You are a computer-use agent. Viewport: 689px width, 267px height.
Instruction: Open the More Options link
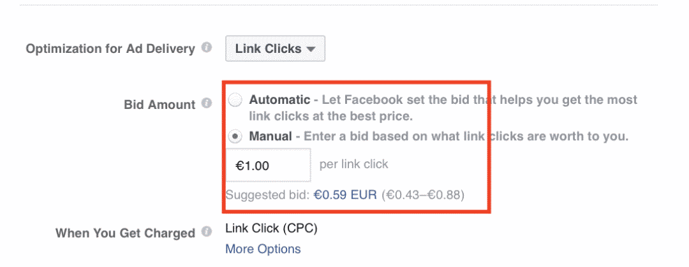tap(263, 249)
